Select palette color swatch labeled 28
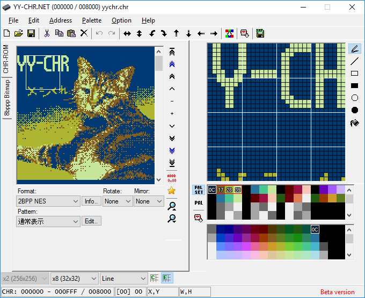Image resolution: width=365 pixels, height=298 pixels. coord(229,190)
